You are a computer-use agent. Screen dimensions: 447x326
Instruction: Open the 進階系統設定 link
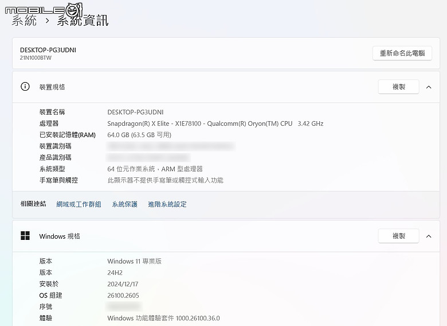[x=167, y=204]
